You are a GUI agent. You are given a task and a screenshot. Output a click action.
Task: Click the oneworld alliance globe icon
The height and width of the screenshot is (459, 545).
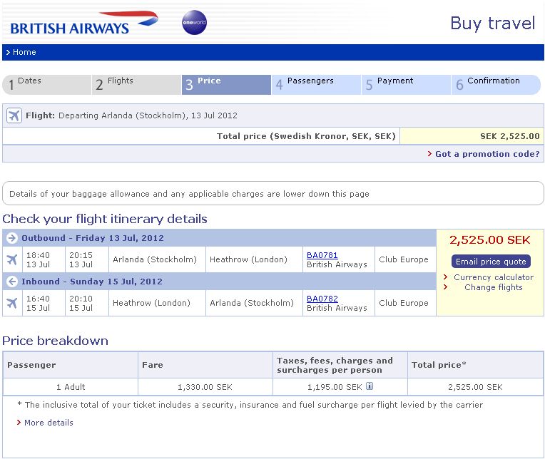pos(194,23)
